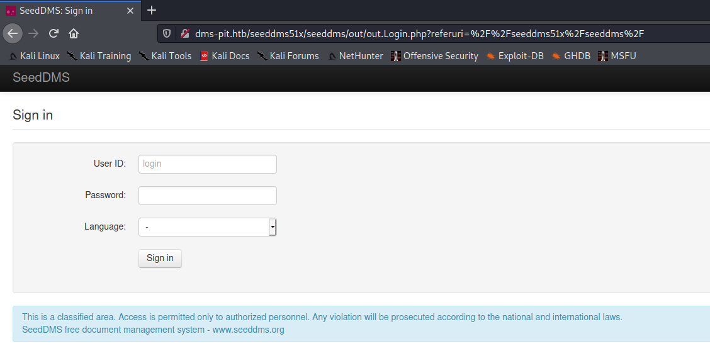Open the Offensive Security bookmark
The height and width of the screenshot is (351, 710).
[x=435, y=56]
